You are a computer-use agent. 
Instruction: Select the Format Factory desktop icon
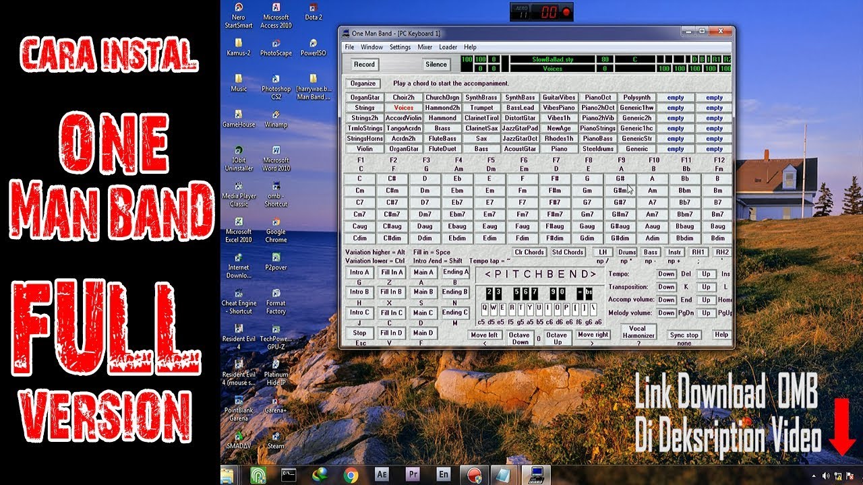pyautogui.click(x=276, y=301)
